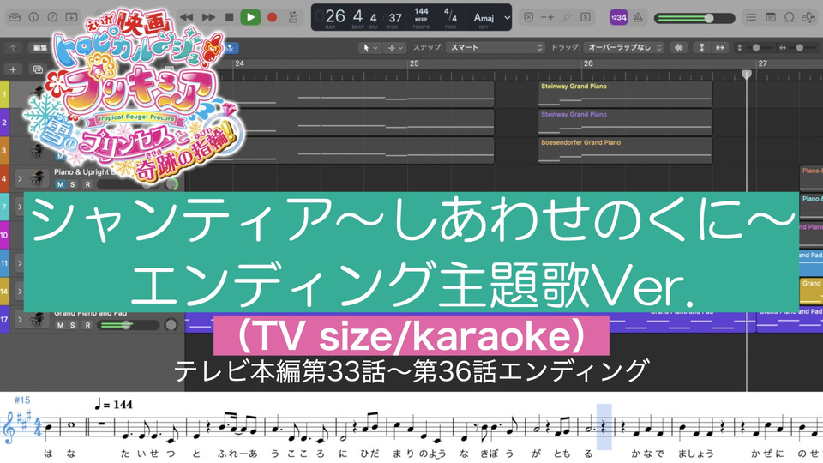Open the Inspector info icon
Image resolution: width=823 pixels, height=463 pixels.
point(33,17)
